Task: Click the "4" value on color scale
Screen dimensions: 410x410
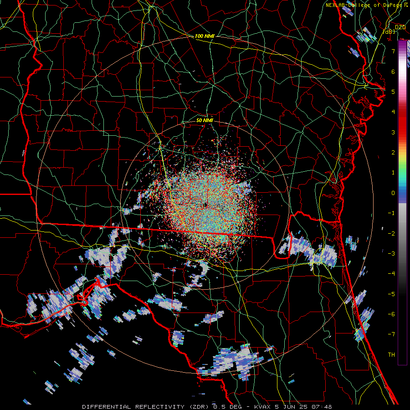Action: [393, 112]
